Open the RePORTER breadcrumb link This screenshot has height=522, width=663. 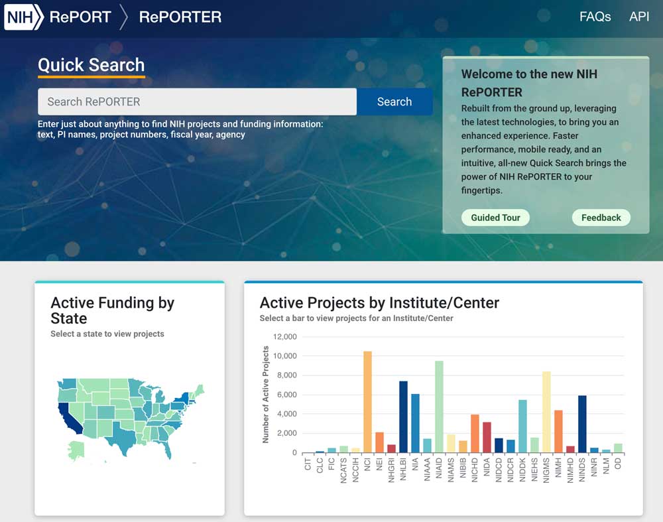pos(180,17)
